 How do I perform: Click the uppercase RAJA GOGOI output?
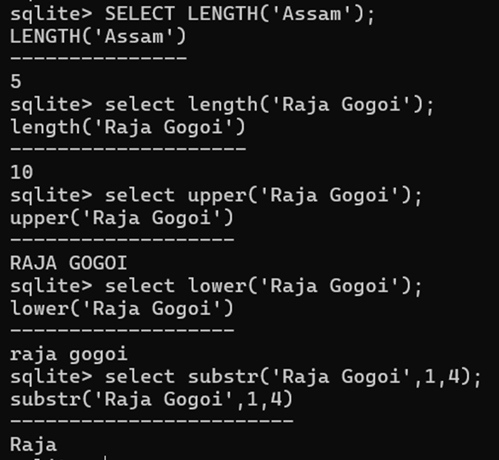coord(69,263)
